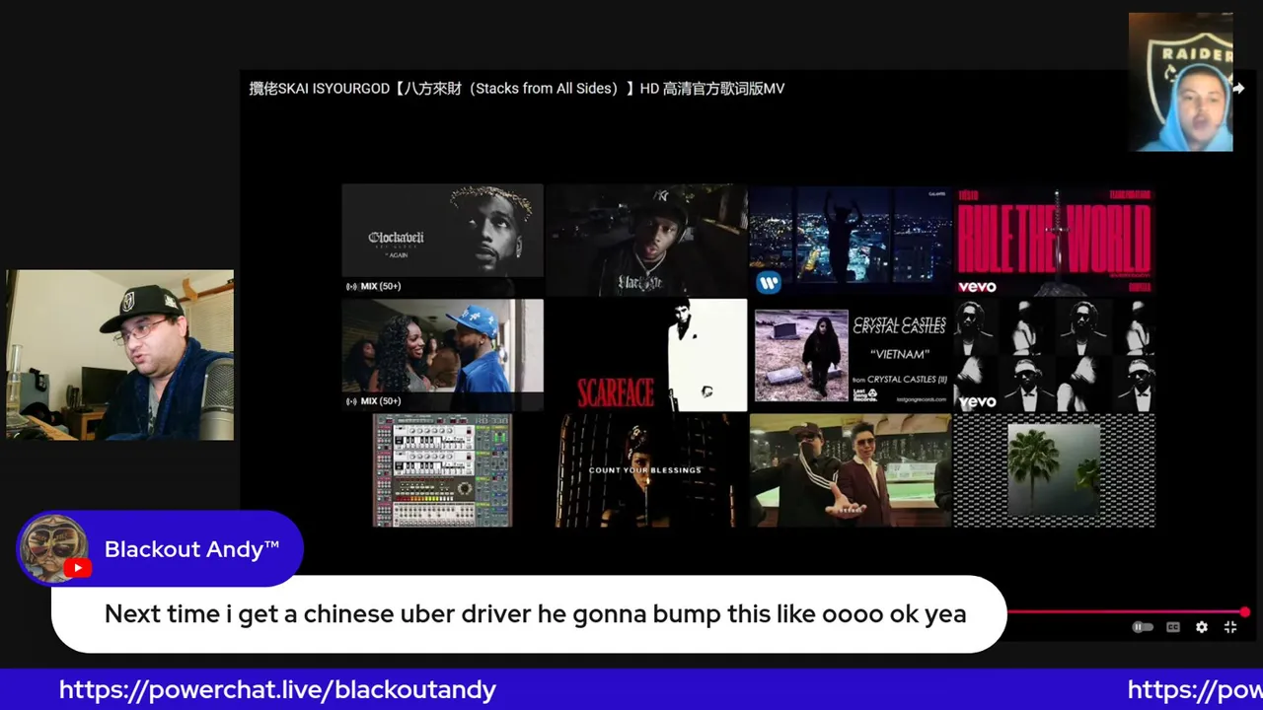
Task: Open the palm tree video thumbnail
Action: pos(1054,470)
